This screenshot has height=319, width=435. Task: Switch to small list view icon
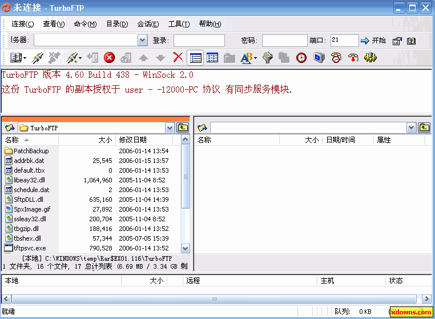tap(212, 58)
